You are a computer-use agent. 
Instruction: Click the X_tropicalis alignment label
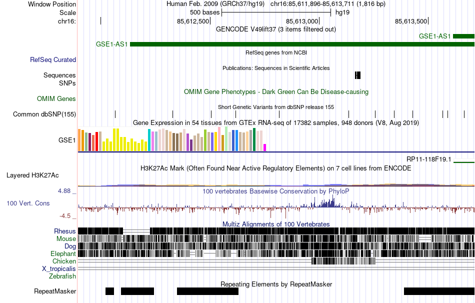pos(59,269)
